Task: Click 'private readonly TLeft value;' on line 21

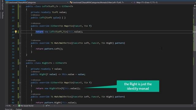Action: [49, 12]
